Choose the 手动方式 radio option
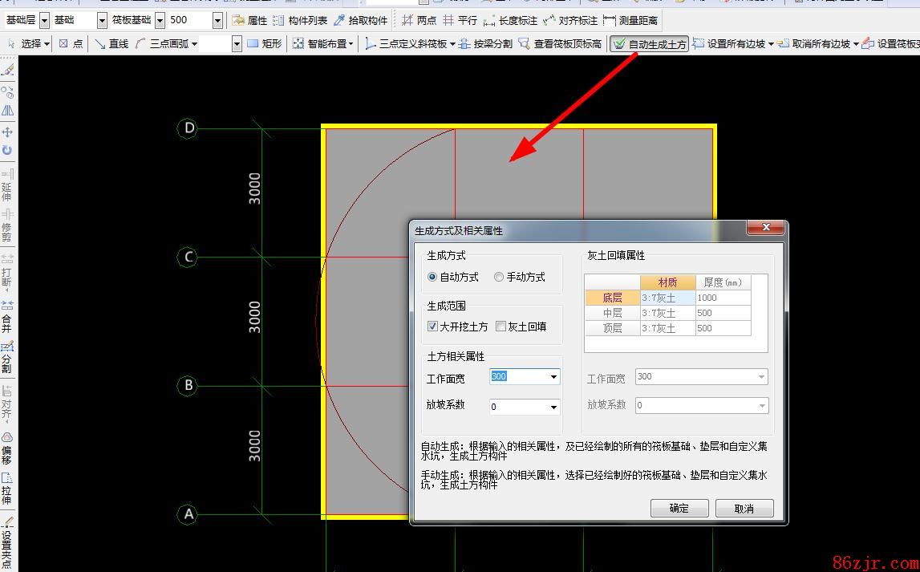The image size is (920, 572). pos(499,277)
